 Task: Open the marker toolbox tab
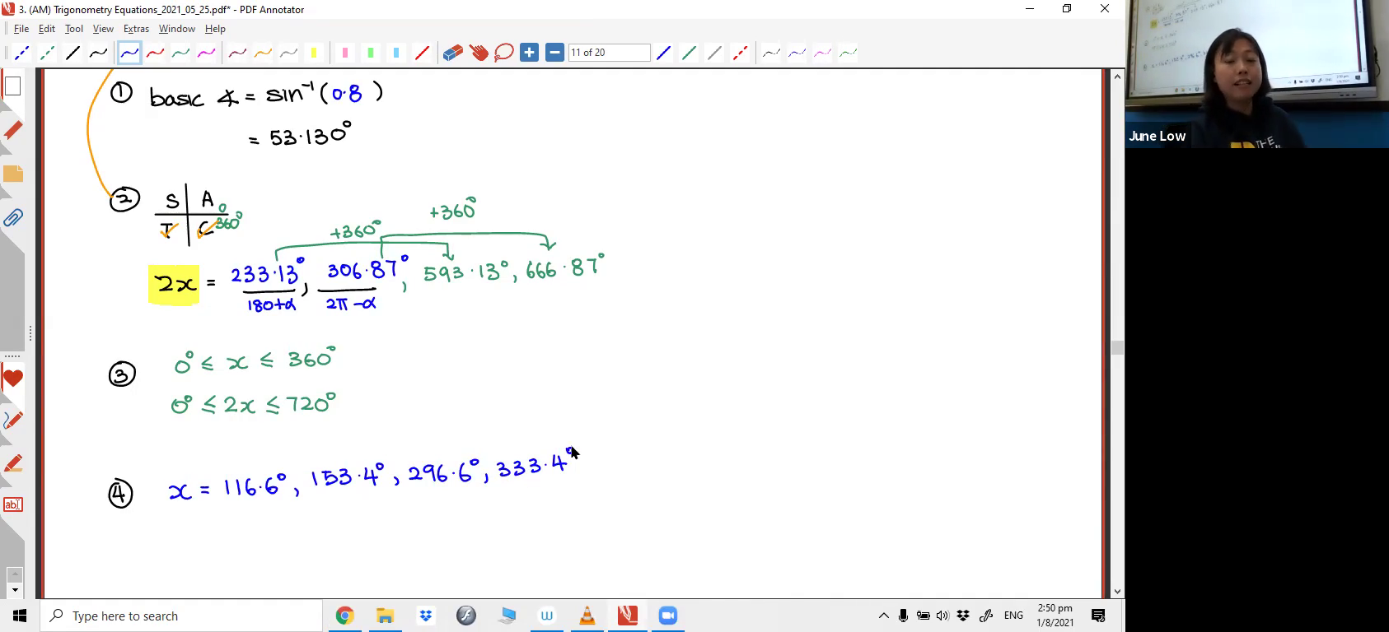[x=12, y=463]
